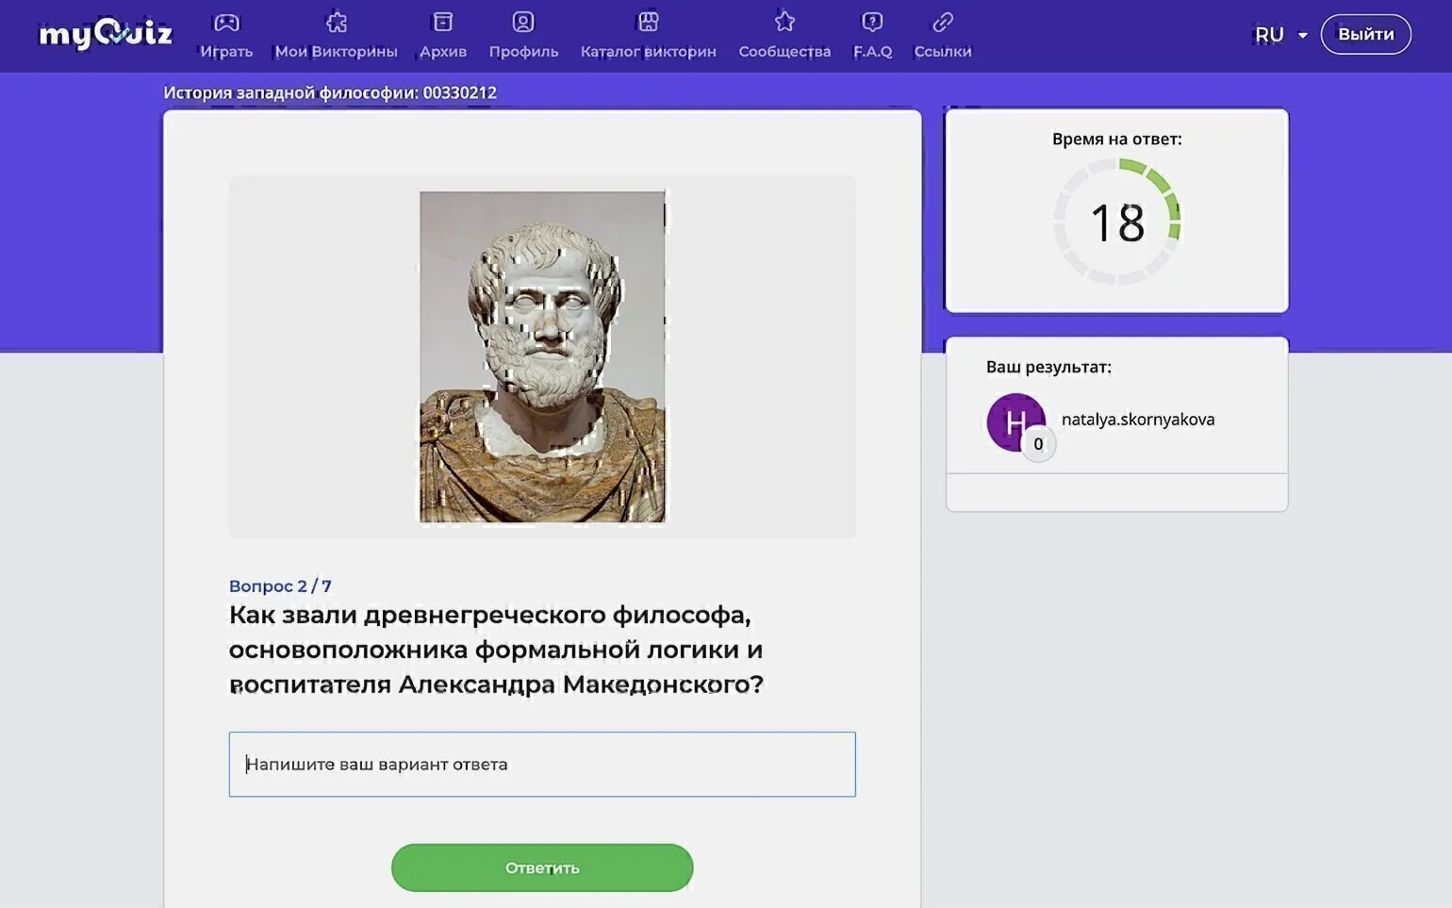Click the star icon above Сообщества
The width and height of the screenshot is (1452, 908).
tap(784, 22)
